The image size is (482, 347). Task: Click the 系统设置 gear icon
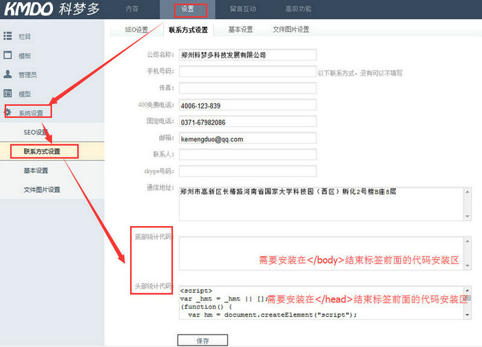pos(8,112)
